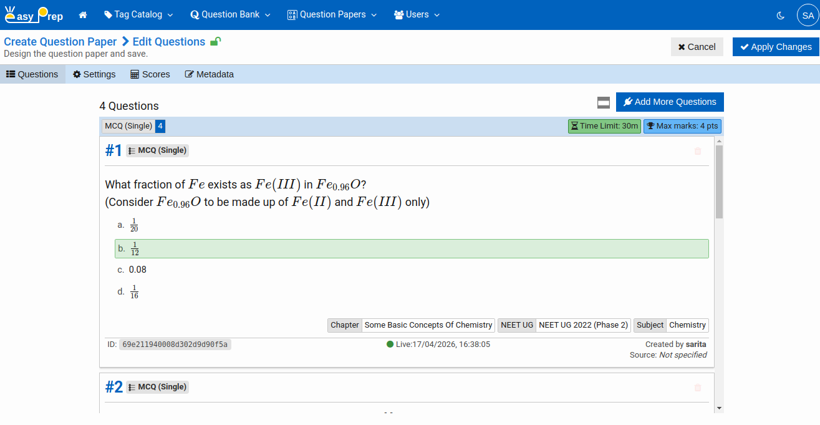Image resolution: width=820 pixels, height=425 pixels.
Task: Open the Scores tab
Action: tap(150, 74)
